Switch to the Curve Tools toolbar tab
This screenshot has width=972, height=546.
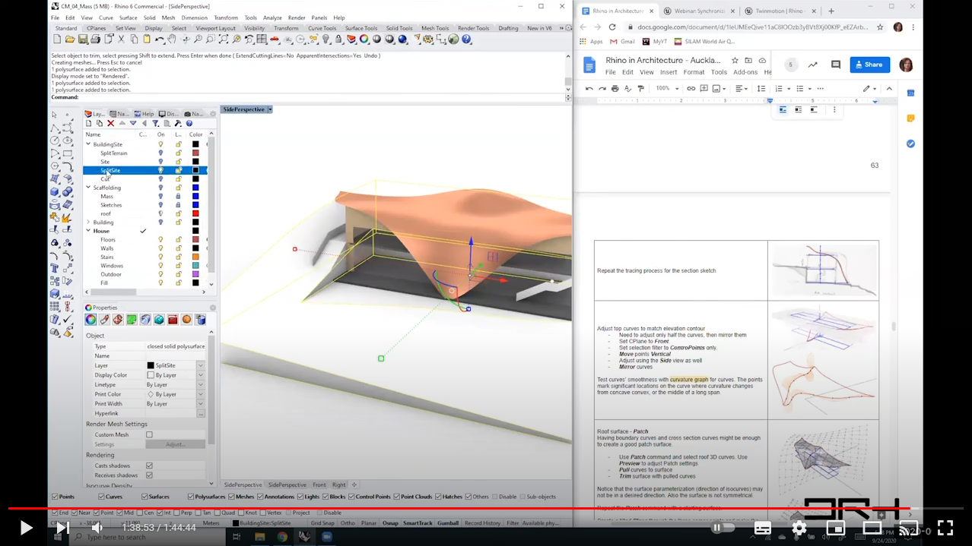[x=322, y=28]
